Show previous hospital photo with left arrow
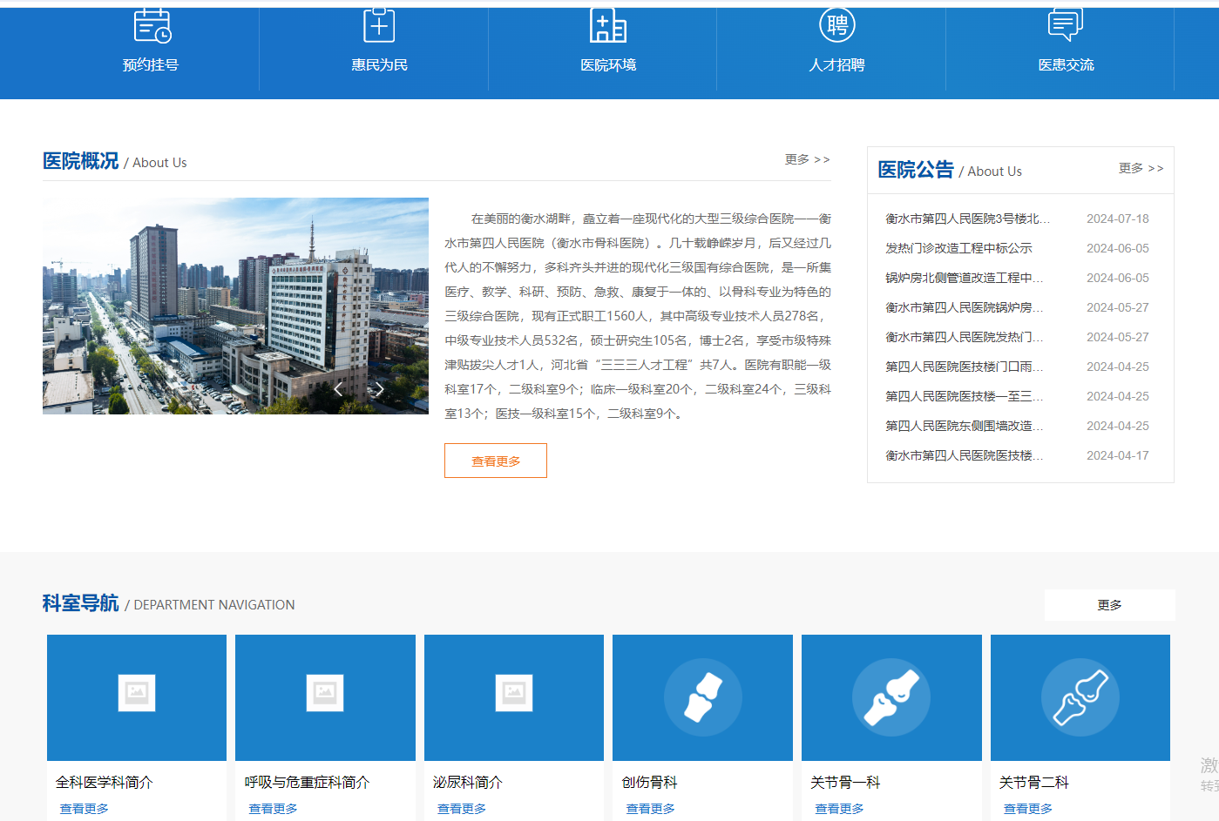This screenshot has width=1219, height=821. [x=338, y=389]
